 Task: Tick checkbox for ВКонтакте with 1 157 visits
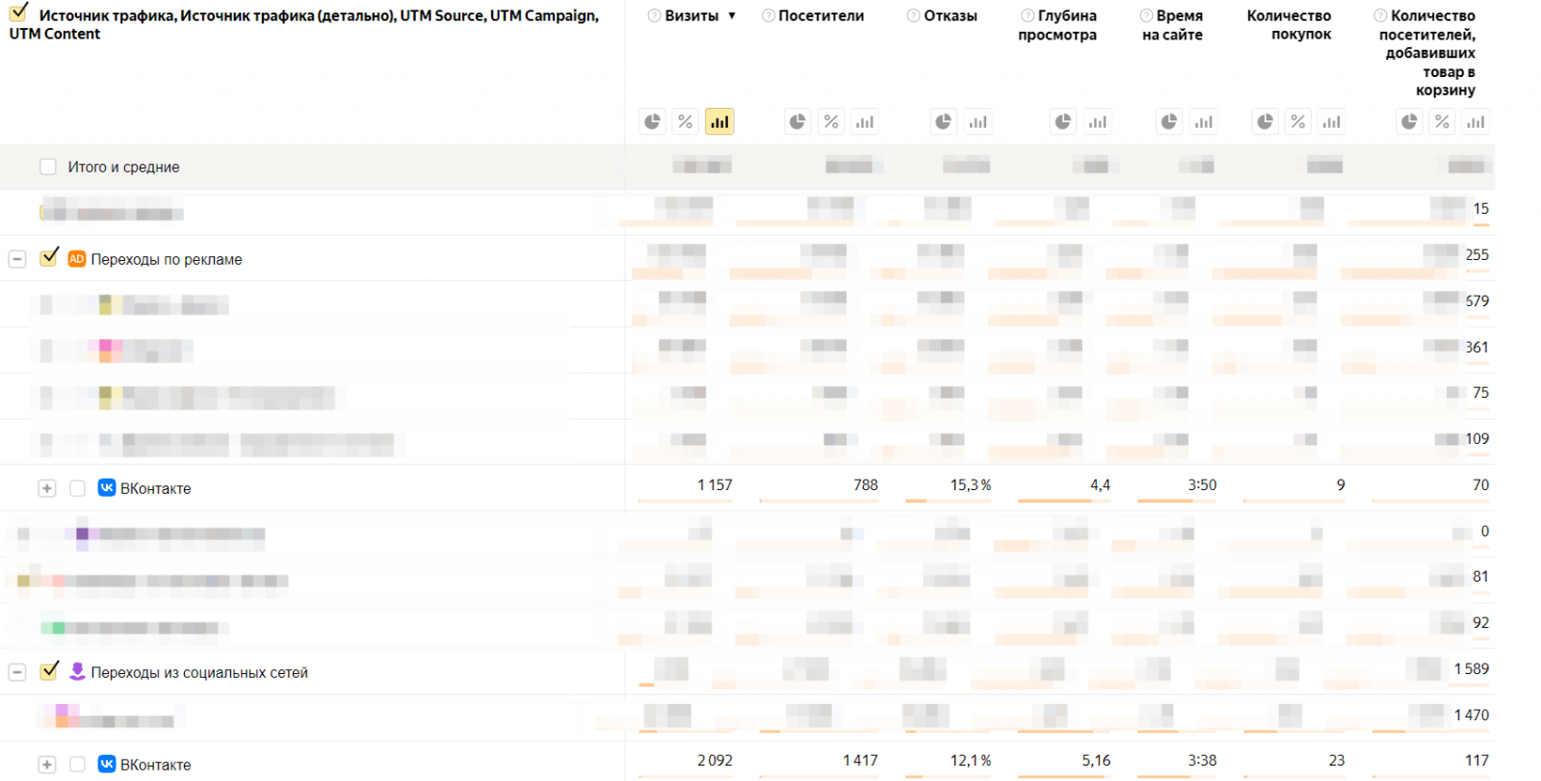(x=77, y=488)
